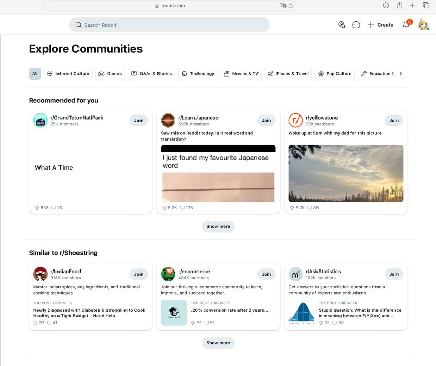Join r/yellowstone

[x=394, y=120]
